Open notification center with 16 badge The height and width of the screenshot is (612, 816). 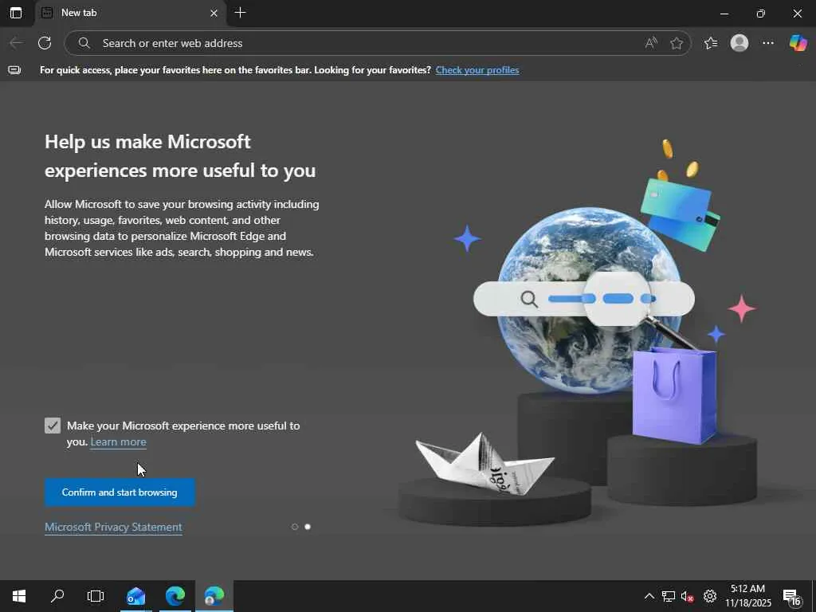pos(792,596)
